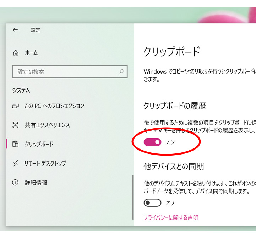Click the 共有エクスペリエンス sharing icon

click(15, 125)
